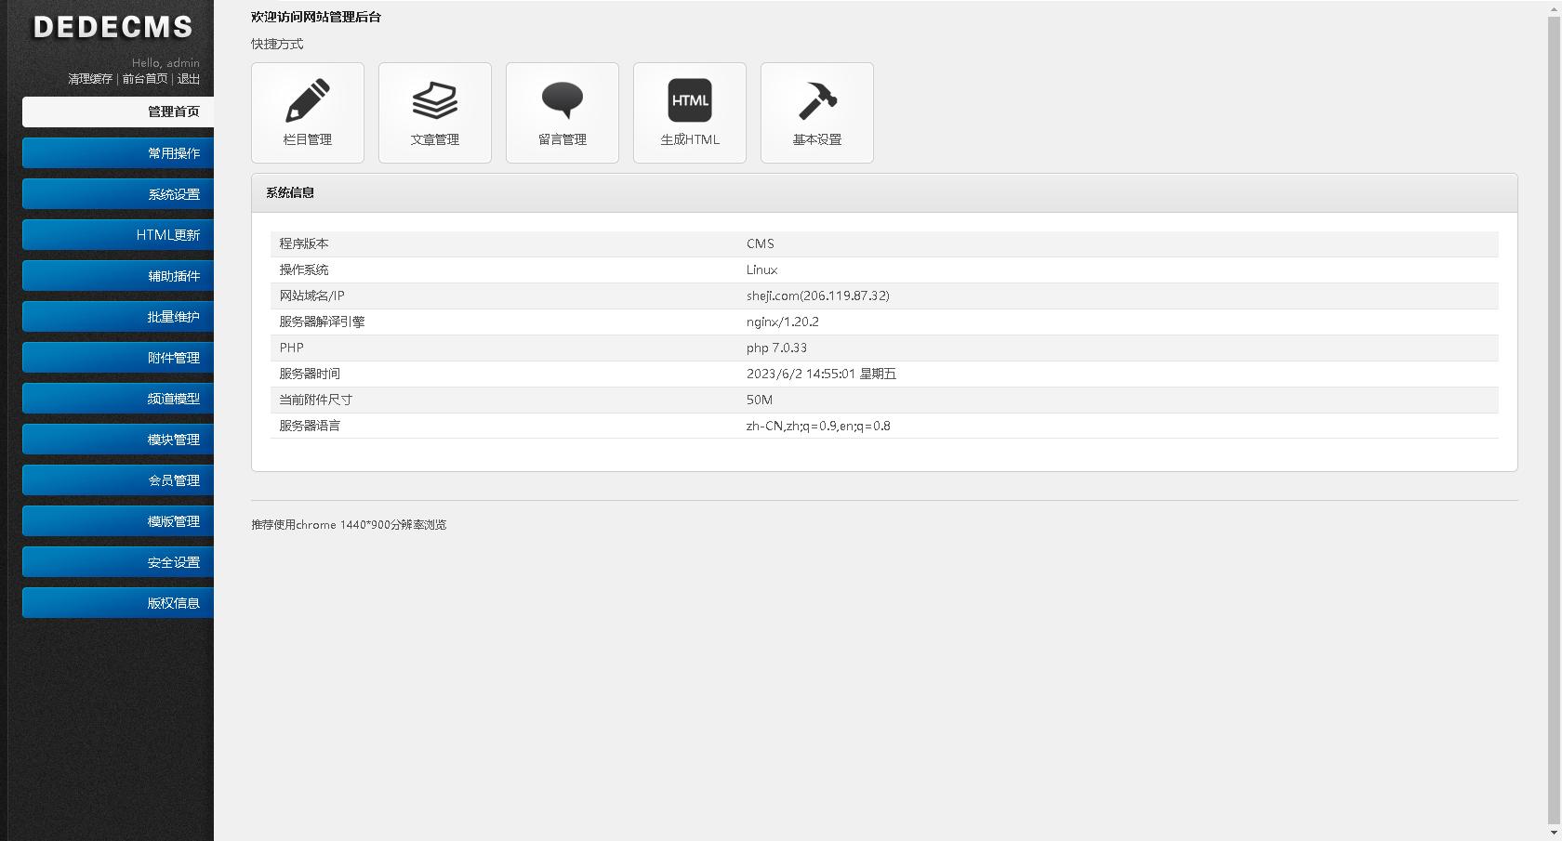
Task: Click the 清理缓存 link
Action: (88, 79)
